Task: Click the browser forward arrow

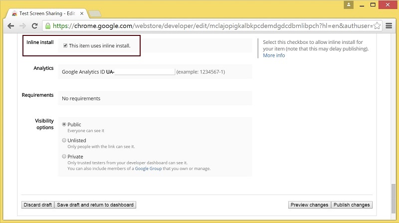Action: point(23,25)
